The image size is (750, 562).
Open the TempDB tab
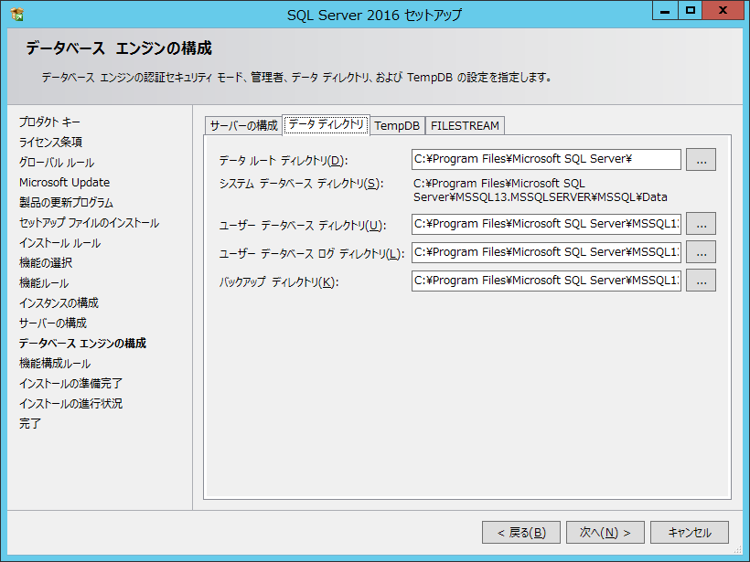coord(397,126)
